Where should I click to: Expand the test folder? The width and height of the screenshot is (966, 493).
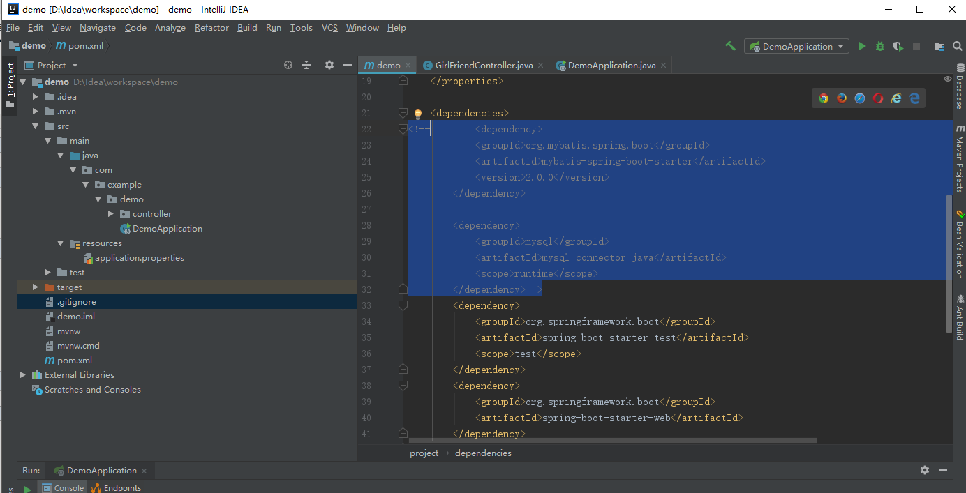[x=48, y=273]
